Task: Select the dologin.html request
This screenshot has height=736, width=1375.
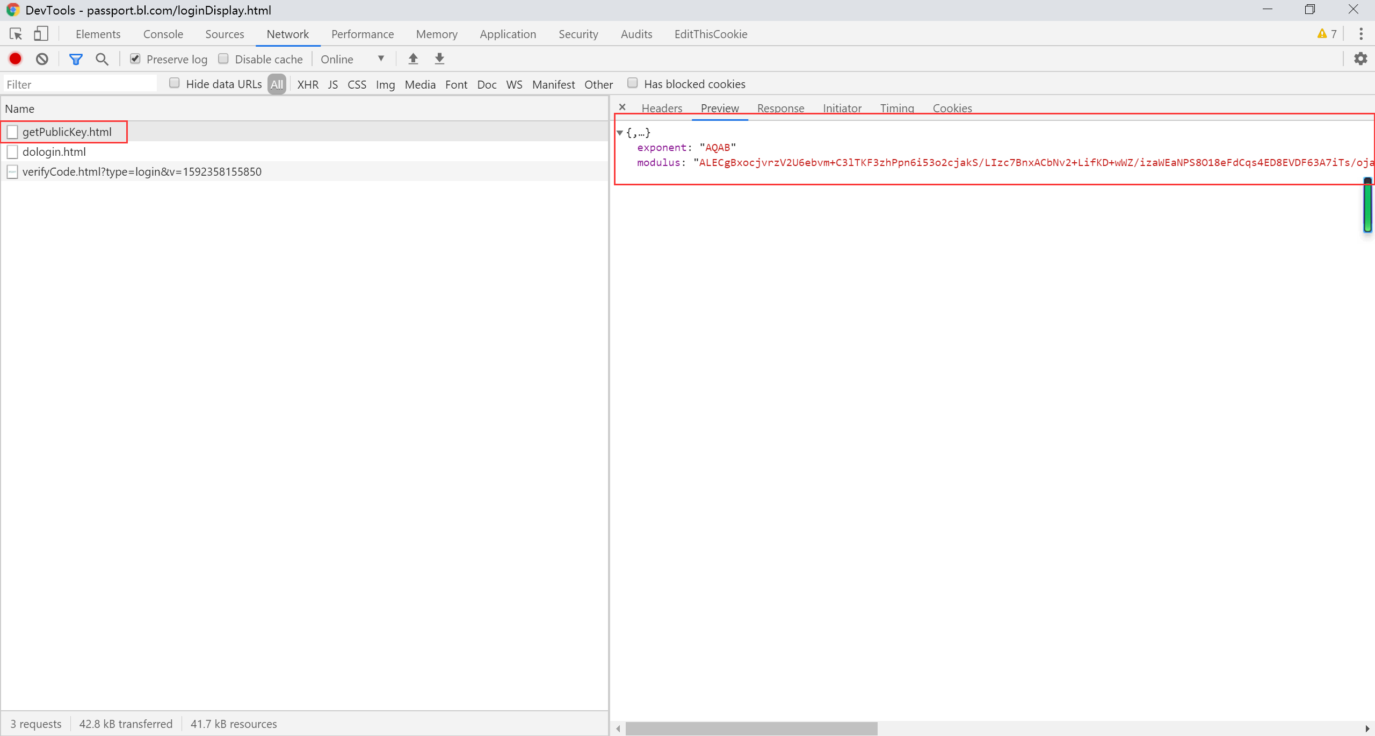Action: (54, 151)
